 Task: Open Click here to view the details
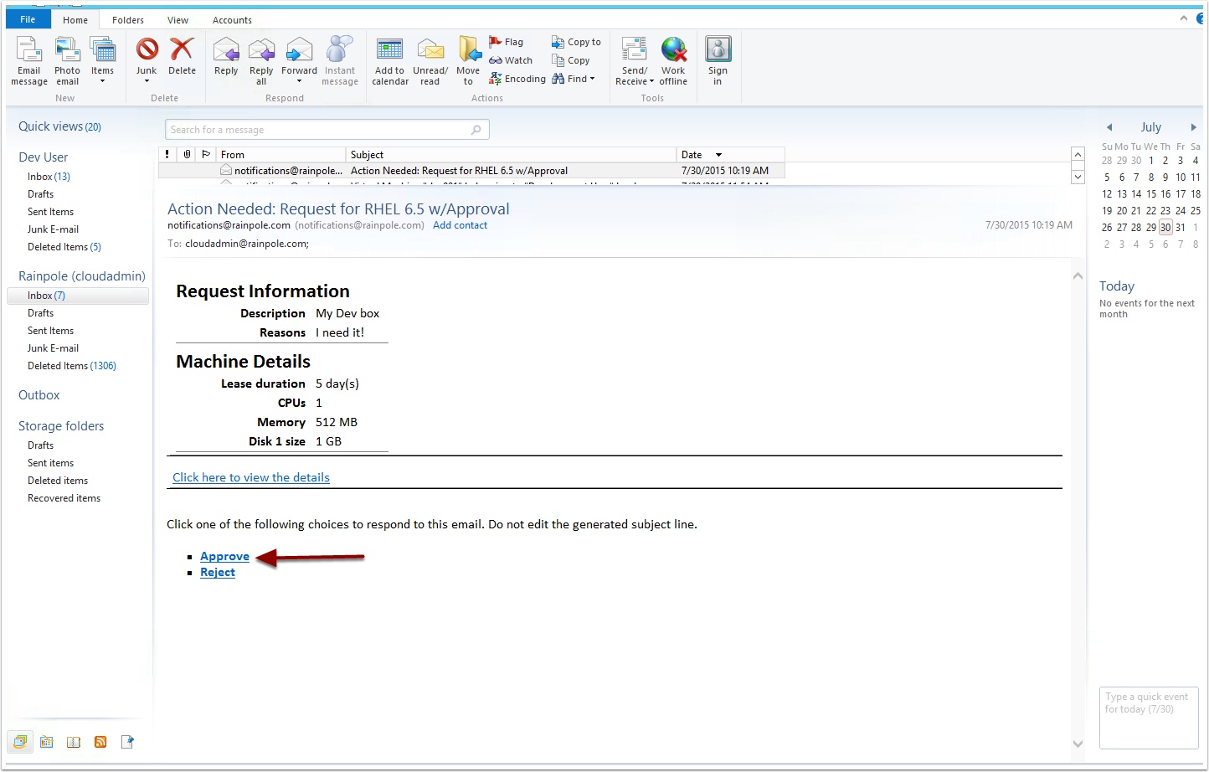pyautogui.click(x=251, y=477)
